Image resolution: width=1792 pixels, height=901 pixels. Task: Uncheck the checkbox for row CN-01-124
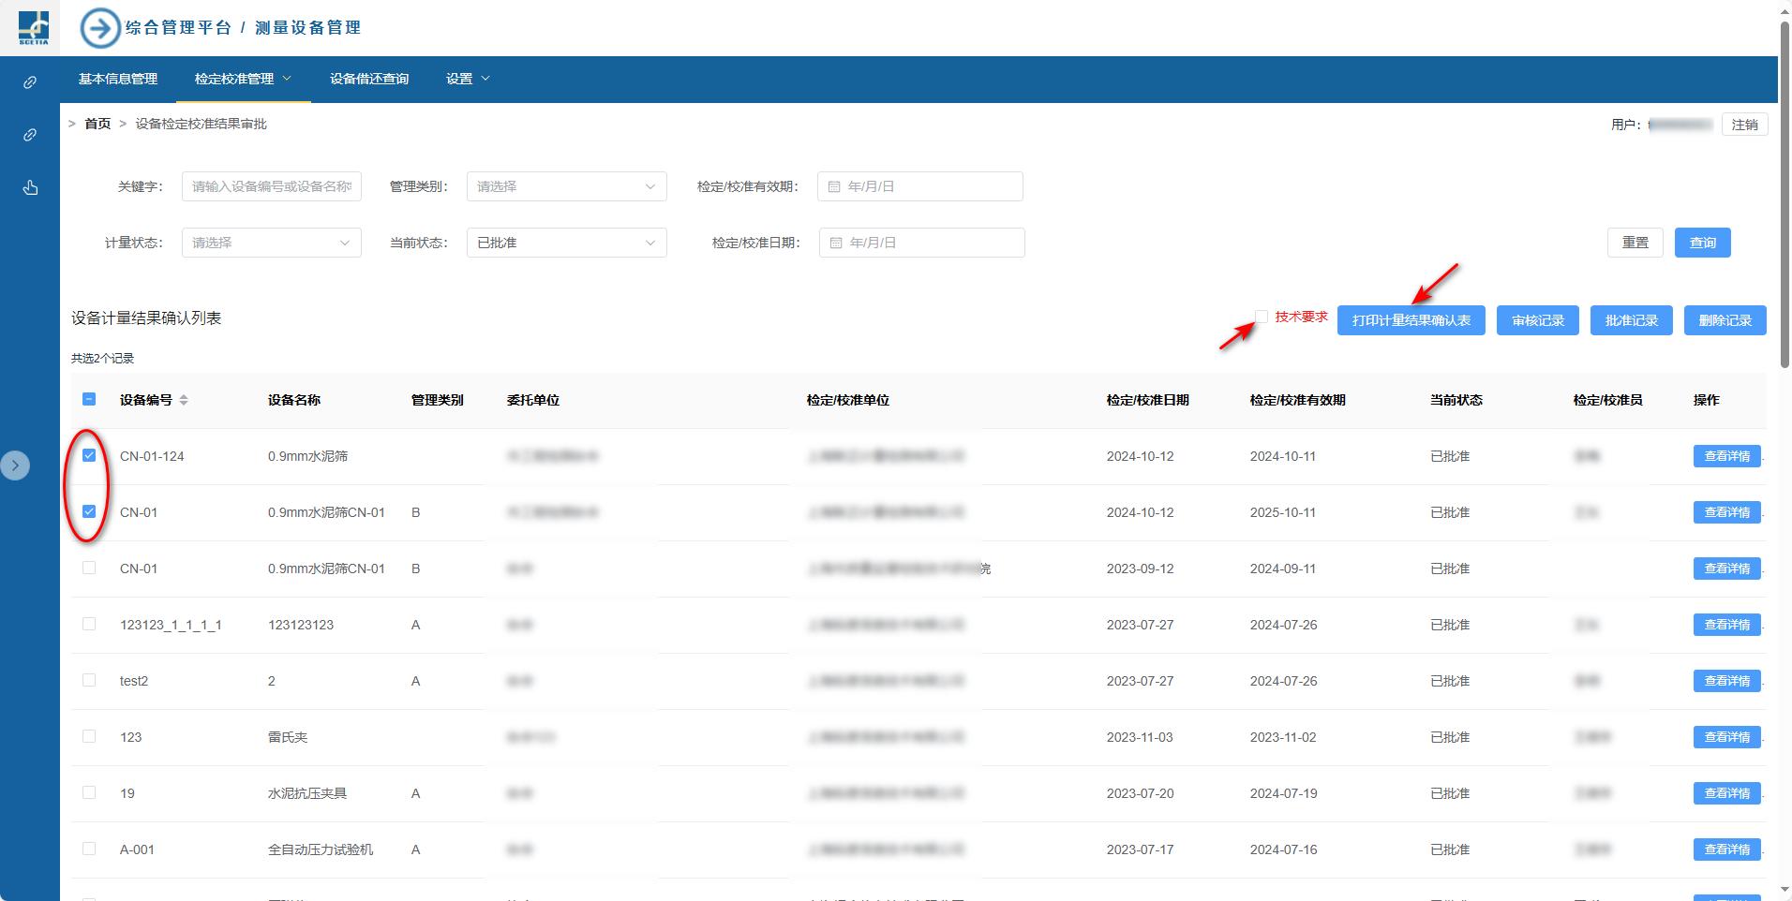point(89,455)
